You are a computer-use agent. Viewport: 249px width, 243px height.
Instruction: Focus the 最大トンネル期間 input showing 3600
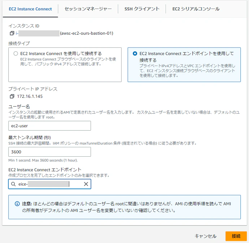pos(49,152)
